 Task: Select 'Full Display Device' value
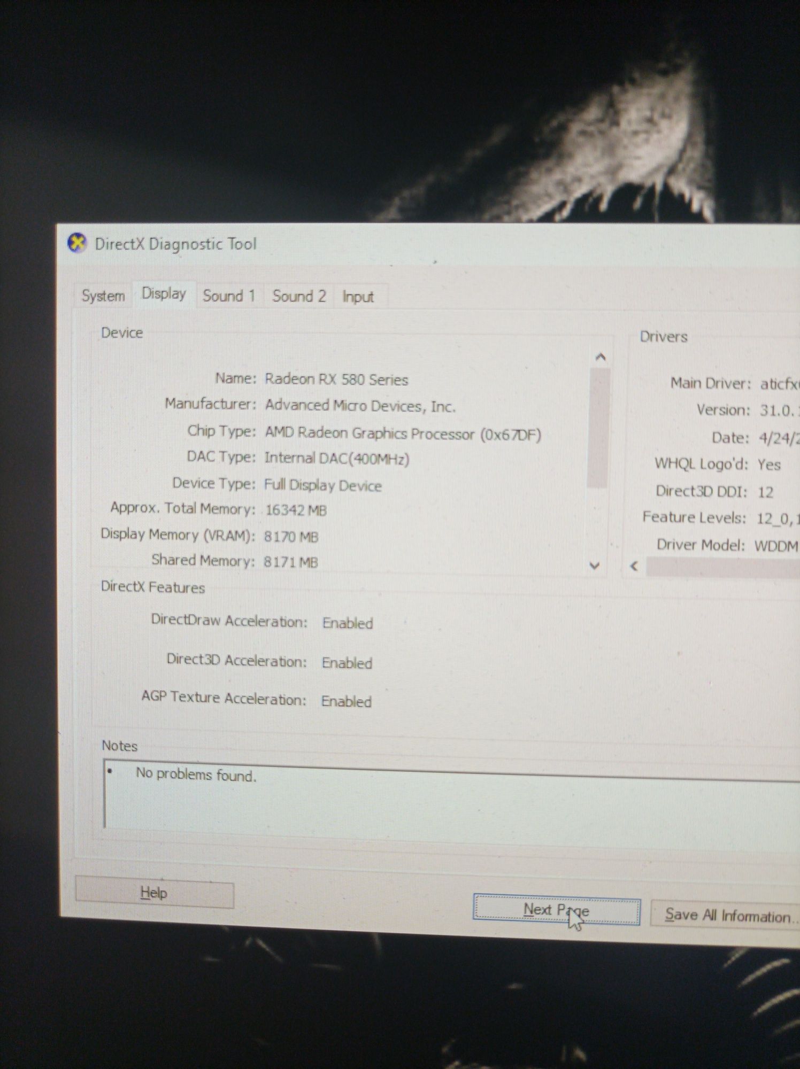[x=323, y=485]
